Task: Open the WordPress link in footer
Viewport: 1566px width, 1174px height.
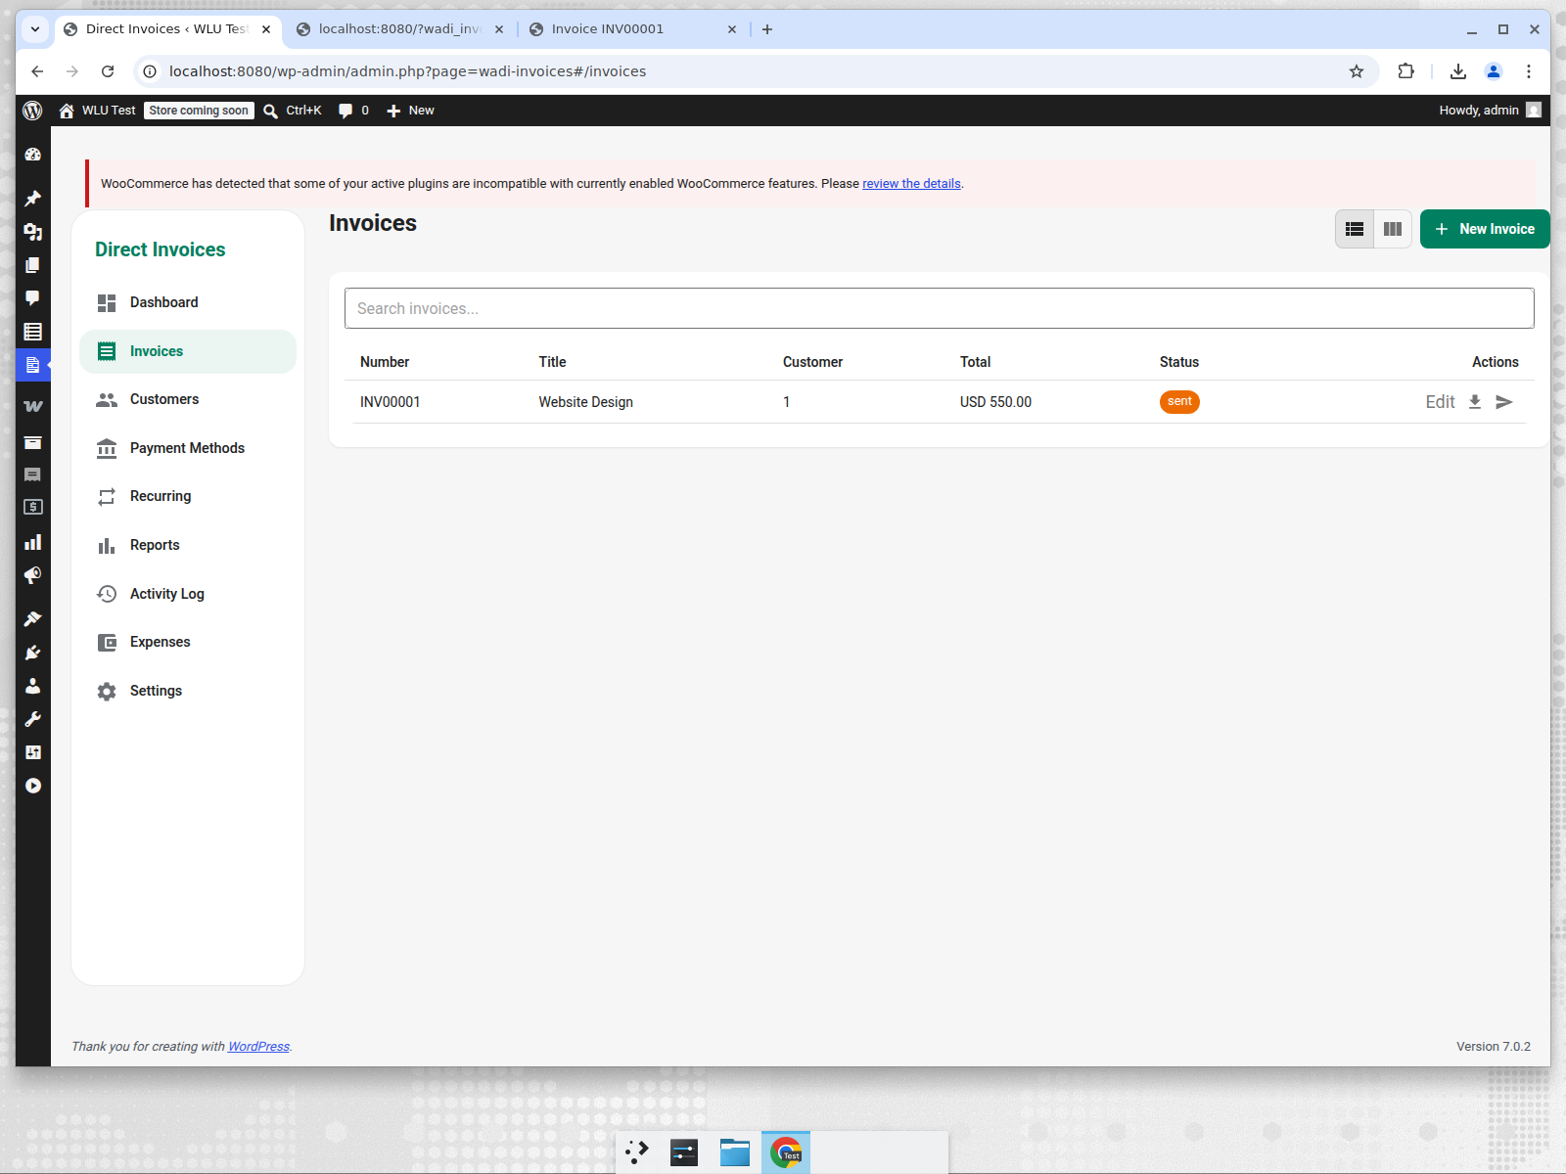Action: tap(258, 1047)
